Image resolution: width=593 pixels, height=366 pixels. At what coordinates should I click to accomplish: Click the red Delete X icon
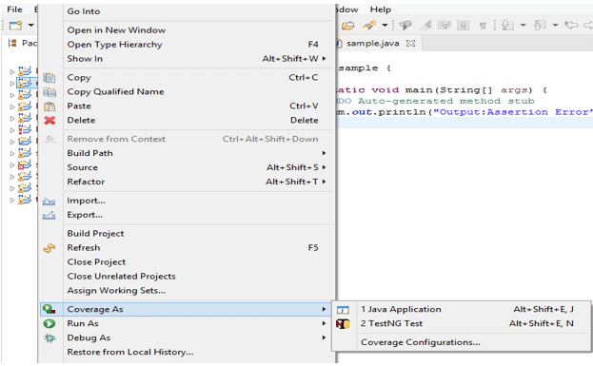pyautogui.click(x=49, y=121)
